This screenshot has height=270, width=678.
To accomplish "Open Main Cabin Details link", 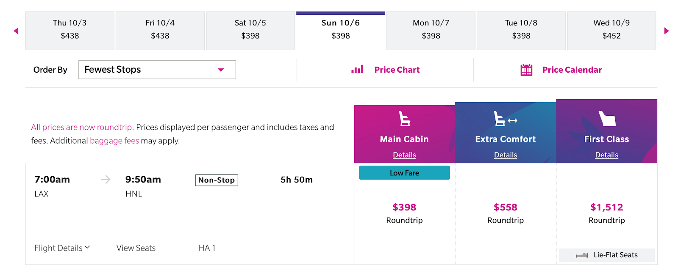I will coord(404,155).
